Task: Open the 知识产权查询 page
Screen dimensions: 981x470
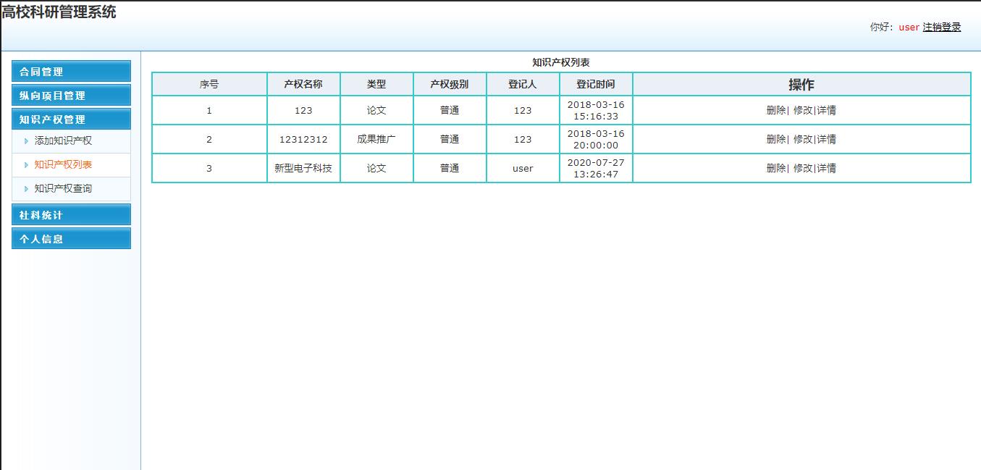Action: click(64, 187)
